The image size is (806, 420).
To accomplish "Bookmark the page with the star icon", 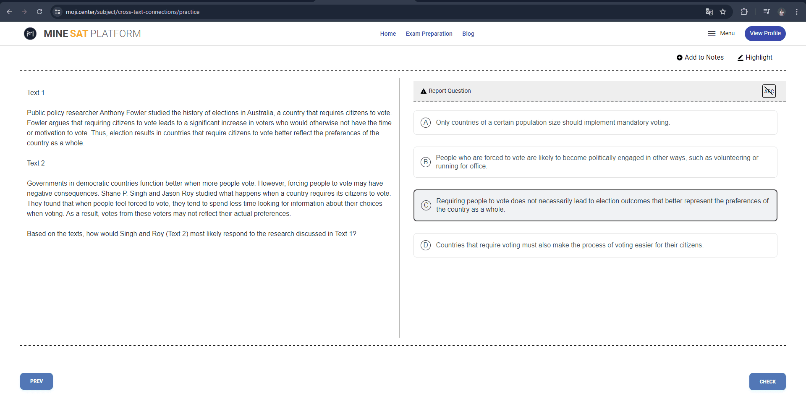I will point(723,11).
